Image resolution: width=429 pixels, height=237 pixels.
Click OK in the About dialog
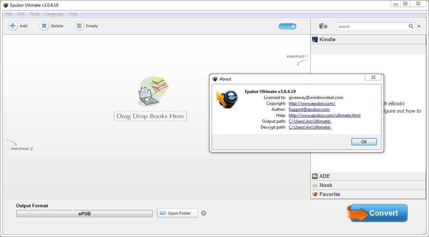(x=364, y=142)
